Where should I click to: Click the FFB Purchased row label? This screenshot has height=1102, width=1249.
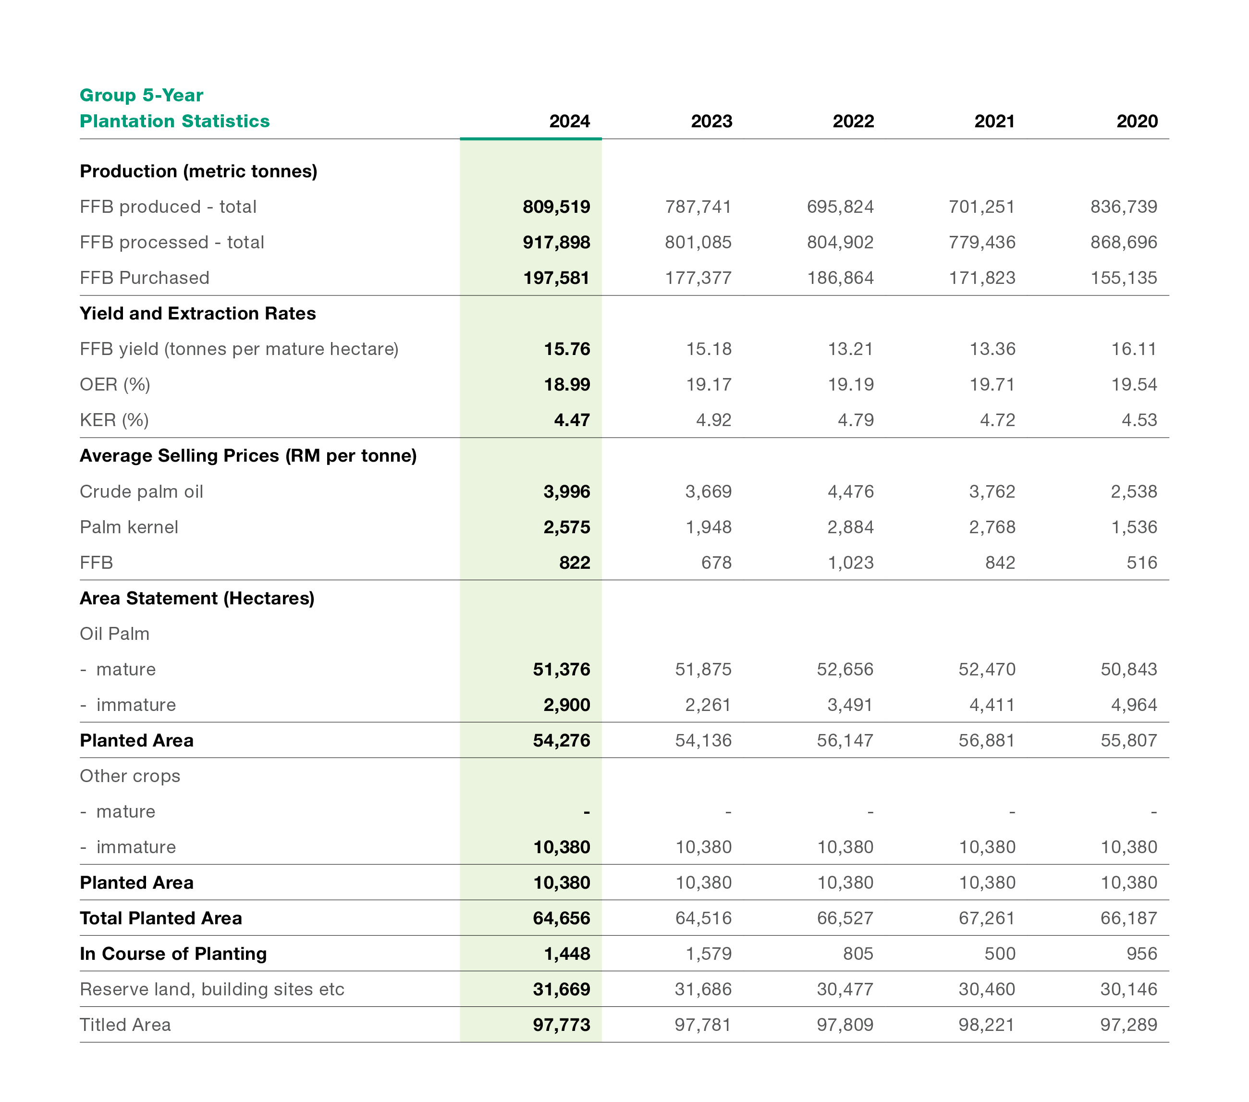pyautogui.click(x=144, y=278)
